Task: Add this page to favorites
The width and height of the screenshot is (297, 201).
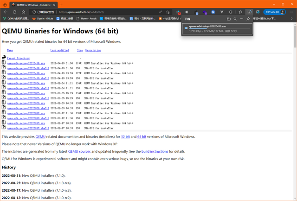Action: pyautogui.click(x=168, y=12)
